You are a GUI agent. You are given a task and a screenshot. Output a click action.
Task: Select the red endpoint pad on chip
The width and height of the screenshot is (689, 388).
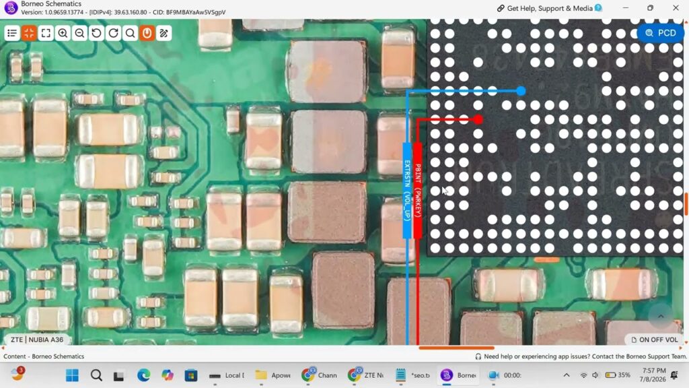point(478,119)
